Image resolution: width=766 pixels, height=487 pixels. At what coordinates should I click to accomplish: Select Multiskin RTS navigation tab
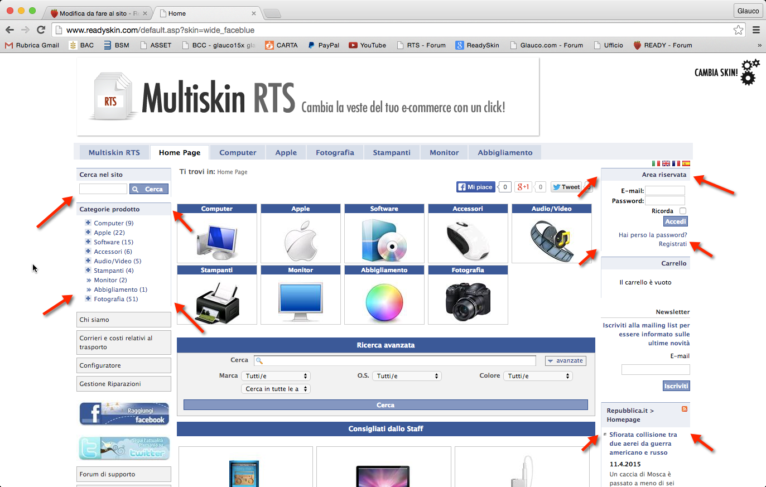114,152
